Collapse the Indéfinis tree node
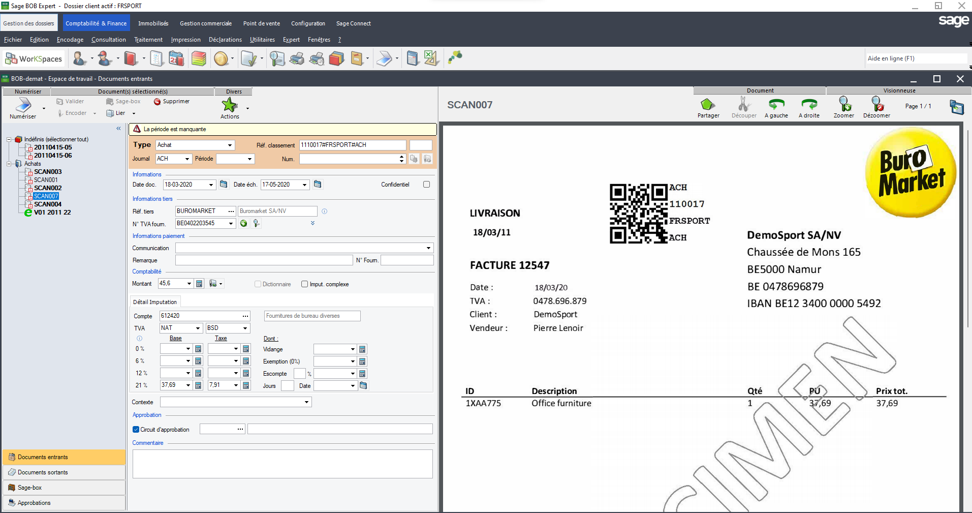 [9, 139]
